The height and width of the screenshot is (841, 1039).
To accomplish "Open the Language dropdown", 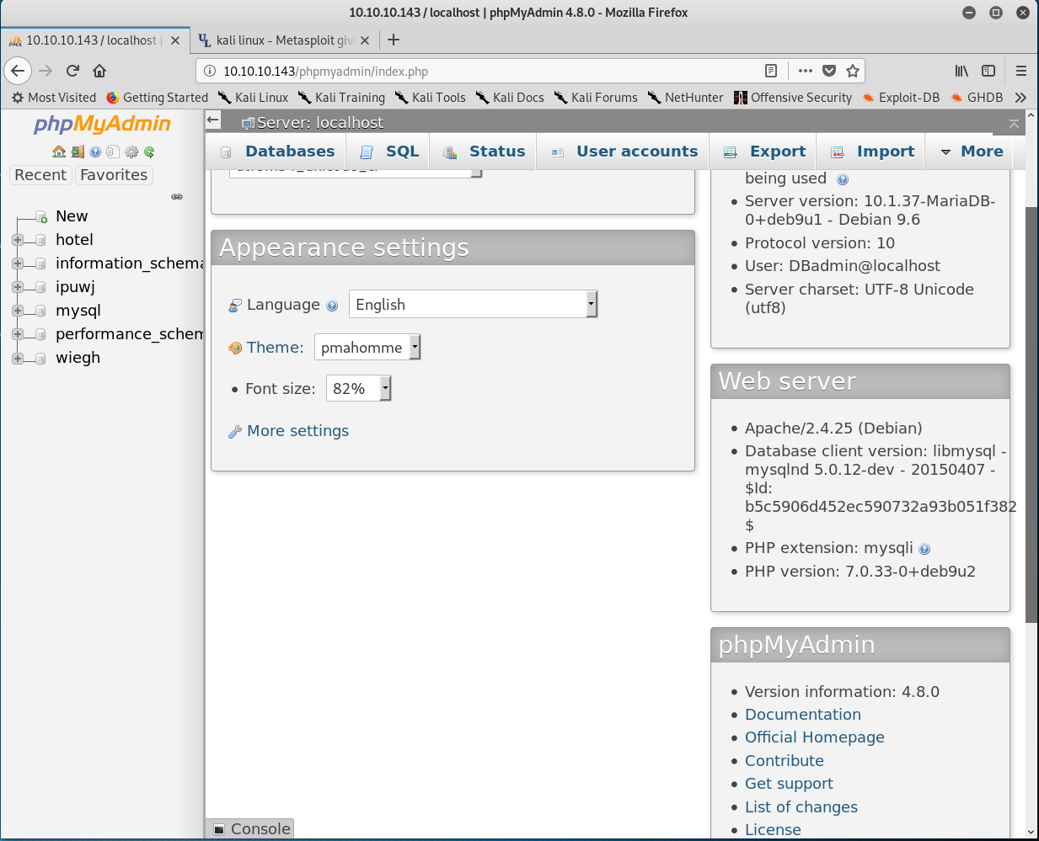I will pyautogui.click(x=474, y=304).
